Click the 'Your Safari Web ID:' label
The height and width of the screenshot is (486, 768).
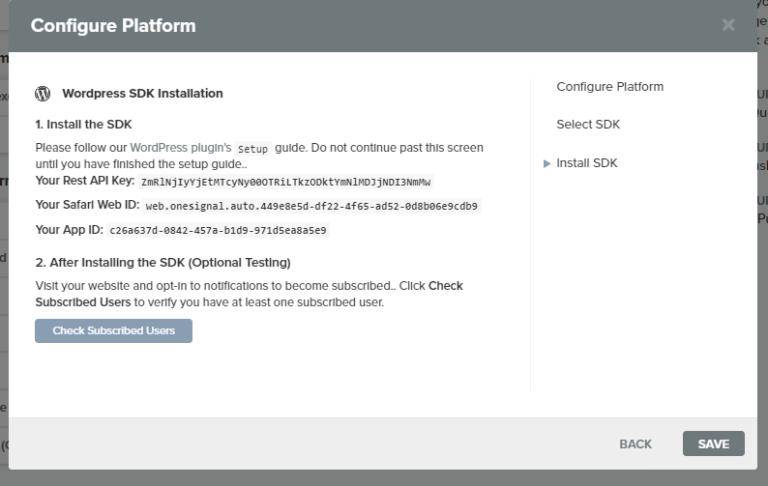88,205
